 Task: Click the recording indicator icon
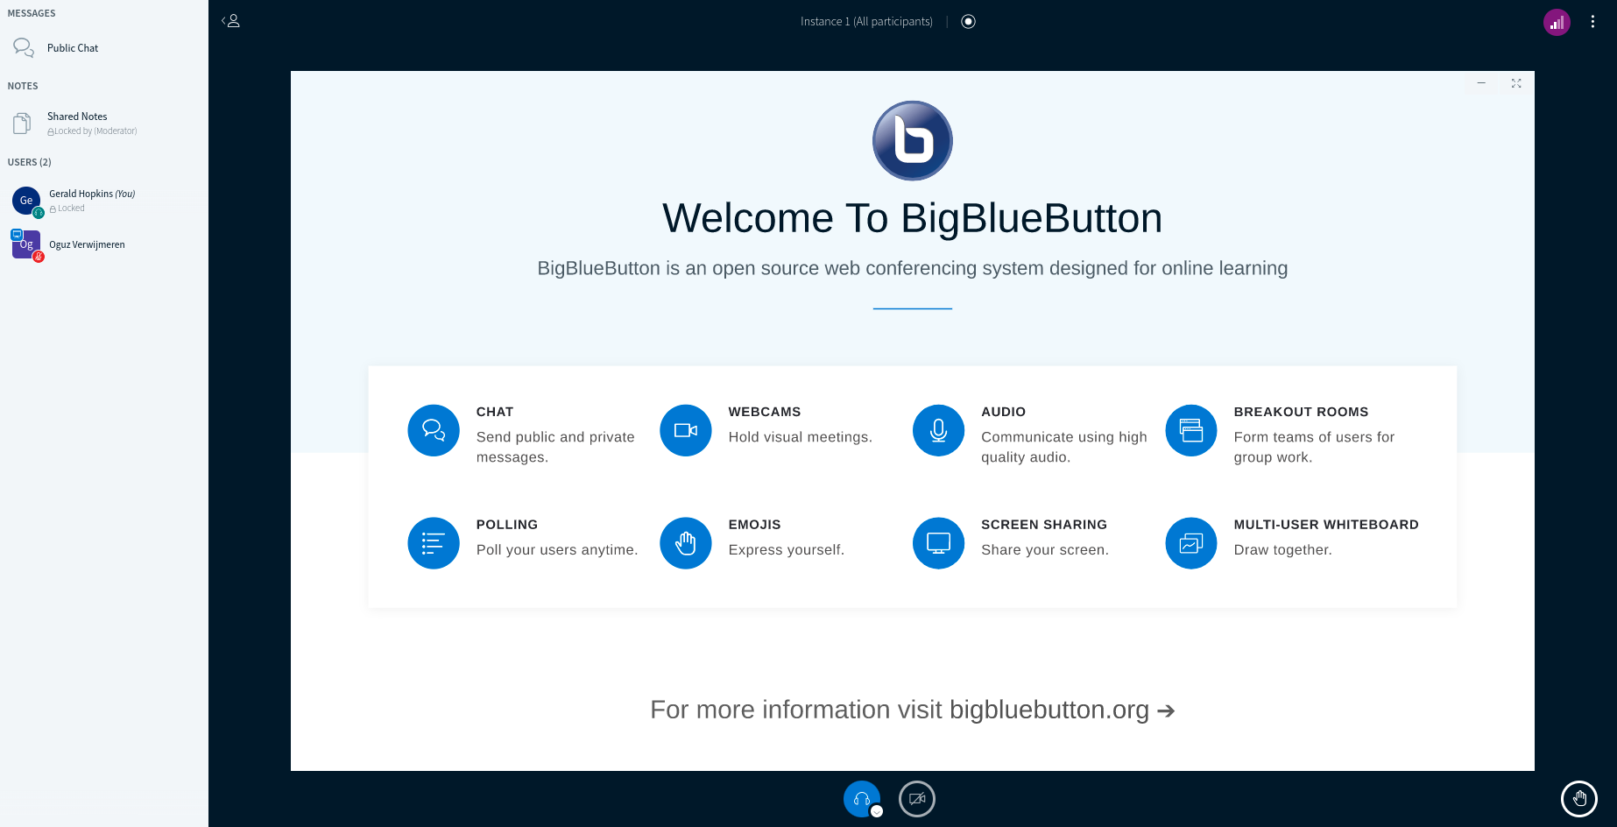[x=968, y=21]
